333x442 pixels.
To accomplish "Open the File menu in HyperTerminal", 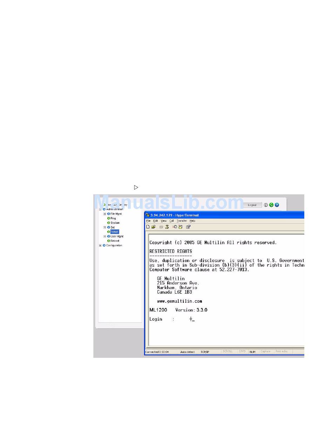I will 148,221.
